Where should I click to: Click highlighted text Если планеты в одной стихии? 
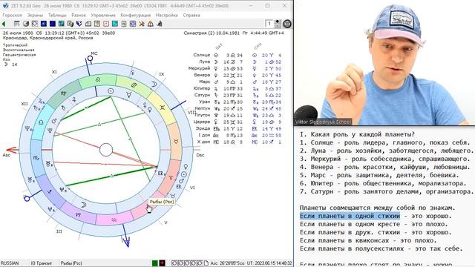(x=350, y=216)
